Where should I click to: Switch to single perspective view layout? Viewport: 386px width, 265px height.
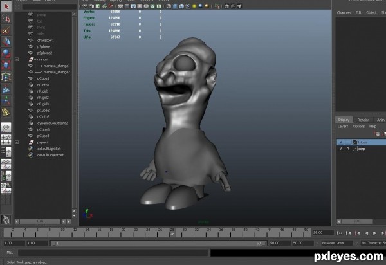point(6,127)
